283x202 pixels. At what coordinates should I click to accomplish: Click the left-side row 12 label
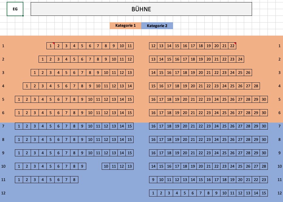(x=3, y=193)
